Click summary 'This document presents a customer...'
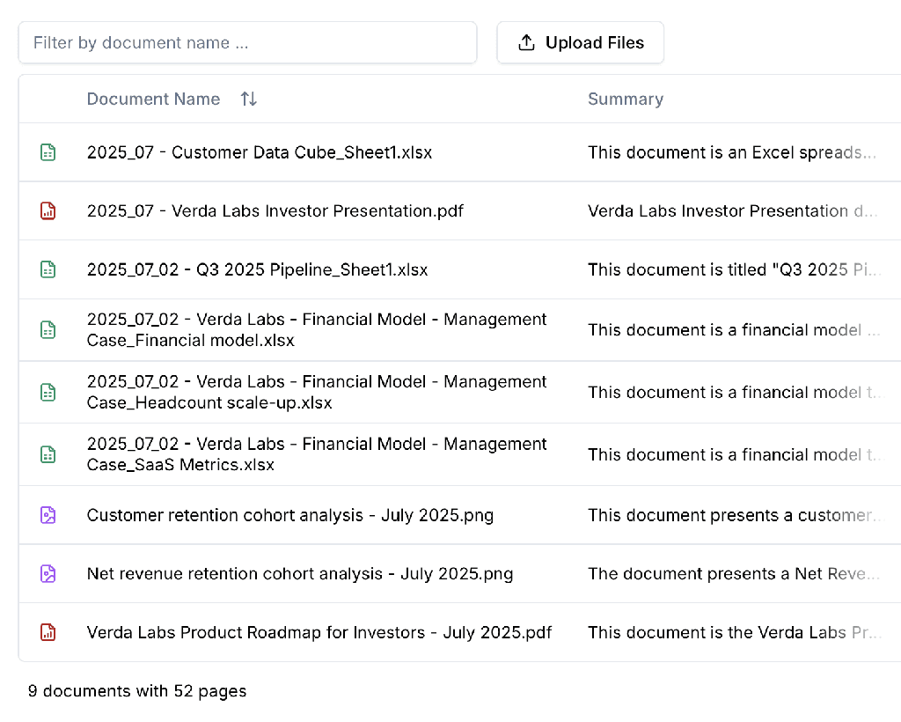Viewport: 901px width, 722px height. (735, 515)
